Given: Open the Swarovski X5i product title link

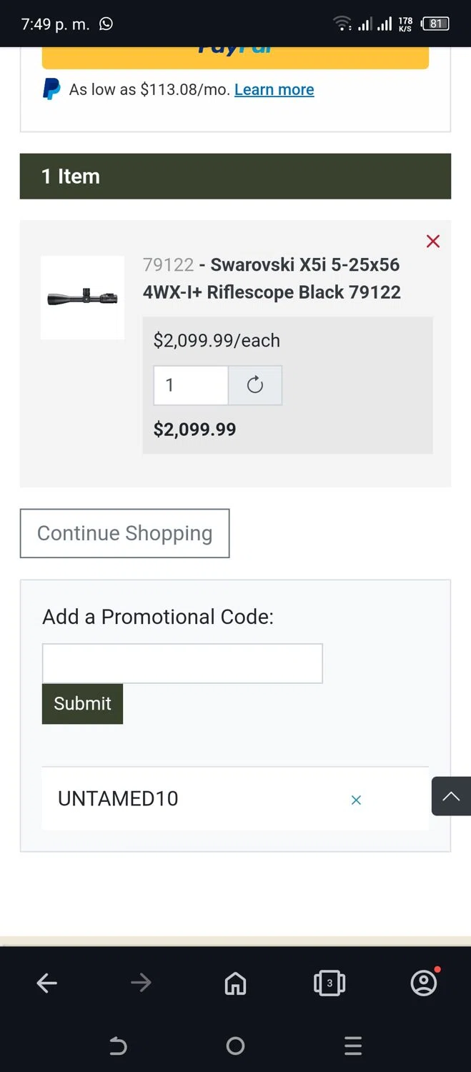Looking at the screenshot, I should [x=272, y=278].
